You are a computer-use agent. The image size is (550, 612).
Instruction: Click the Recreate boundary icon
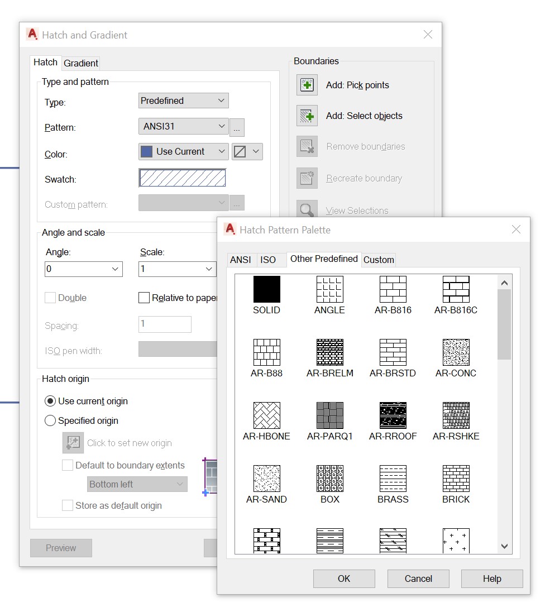[x=307, y=178]
